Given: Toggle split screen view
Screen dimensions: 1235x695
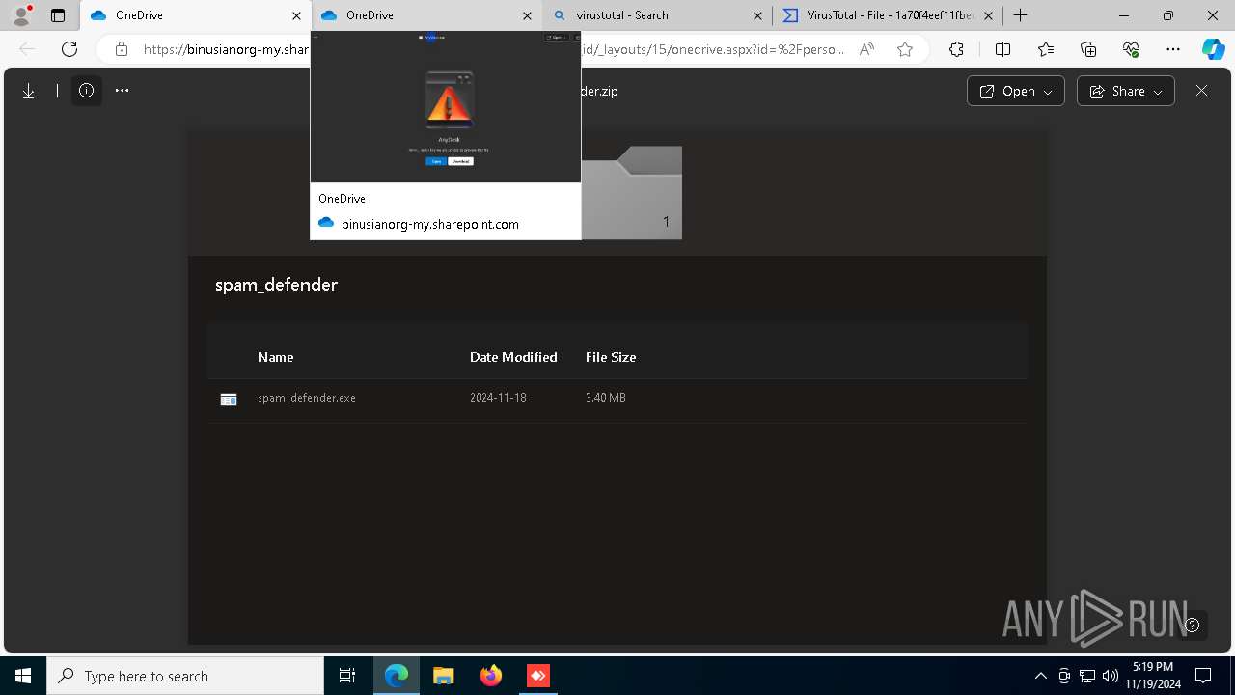Looking at the screenshot, I should (x=1002, y=49).
